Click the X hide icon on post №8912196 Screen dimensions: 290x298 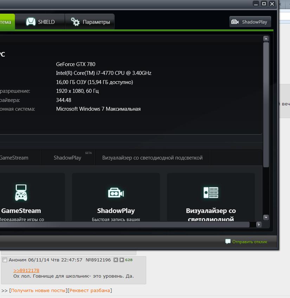[x=116, y=260]
